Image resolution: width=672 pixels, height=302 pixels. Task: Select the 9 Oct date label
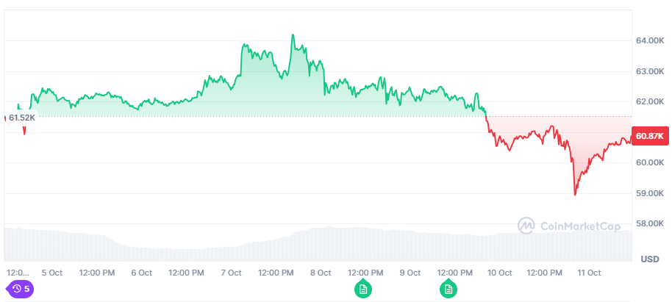[x=410, y=273]
